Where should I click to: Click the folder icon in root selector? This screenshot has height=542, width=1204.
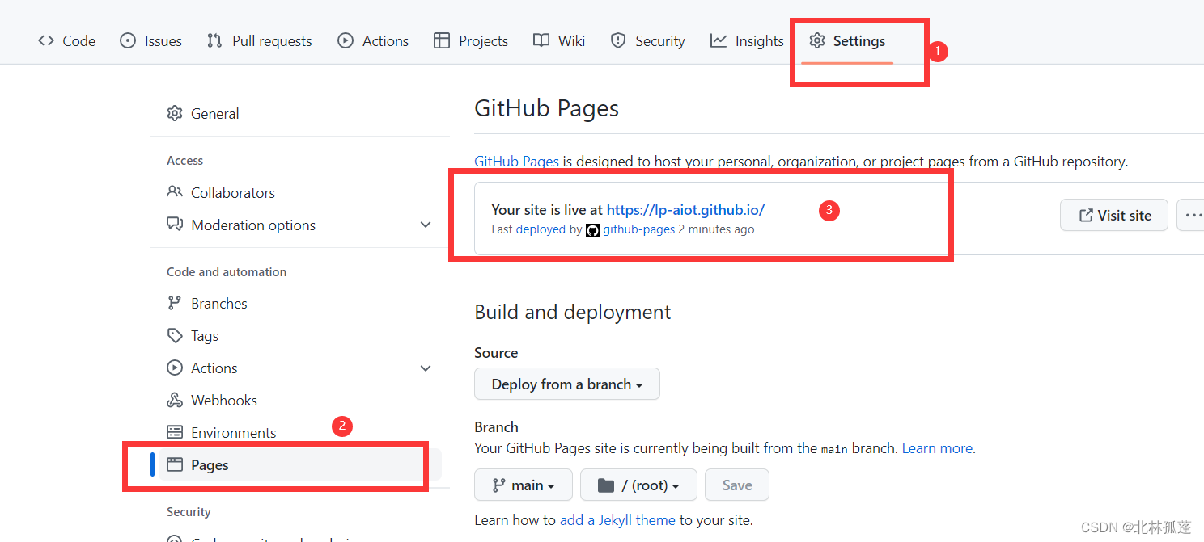(605, 485)
